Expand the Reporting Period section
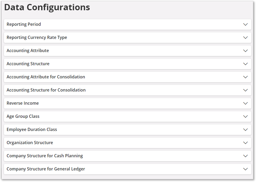Viewport: 256px width, 182px height. [x=127, y=24]
